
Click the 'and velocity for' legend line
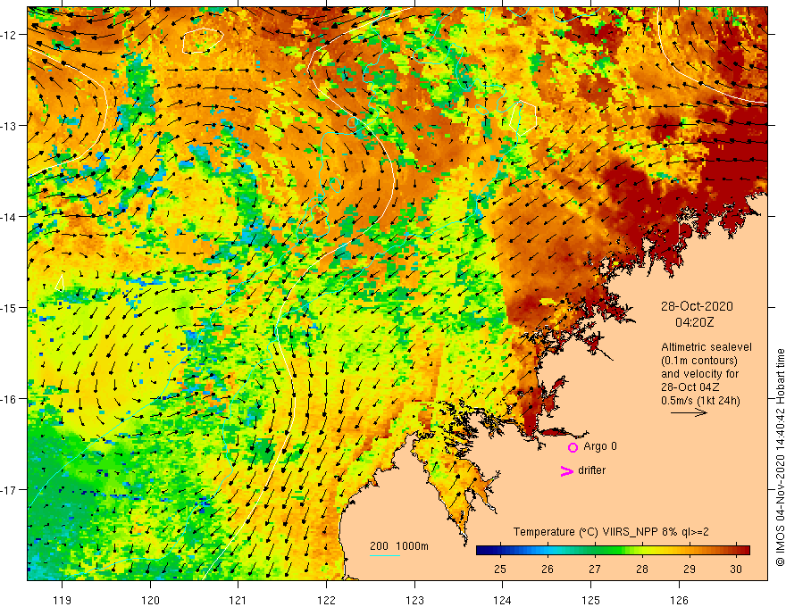pos(699,374)
